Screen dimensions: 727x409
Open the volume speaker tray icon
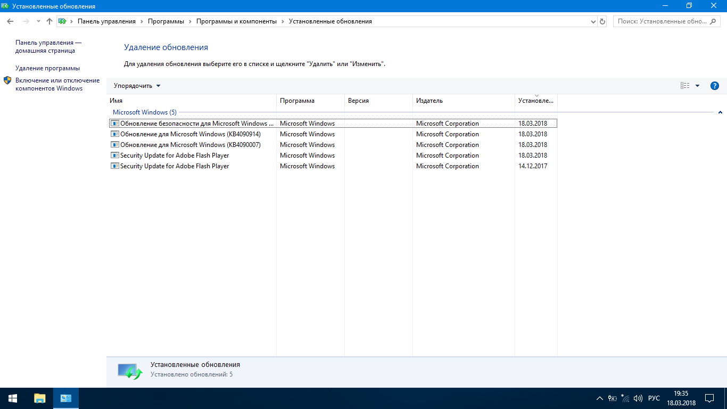pos(638,398)
